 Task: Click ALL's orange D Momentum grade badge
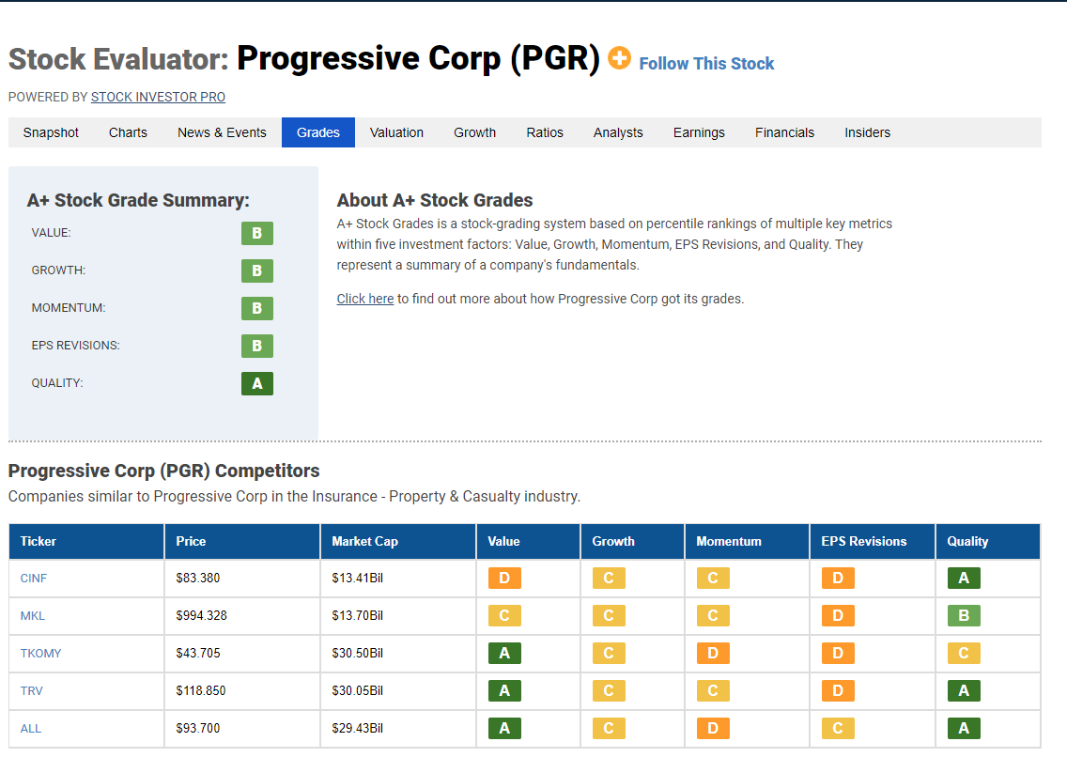point(713,729)
